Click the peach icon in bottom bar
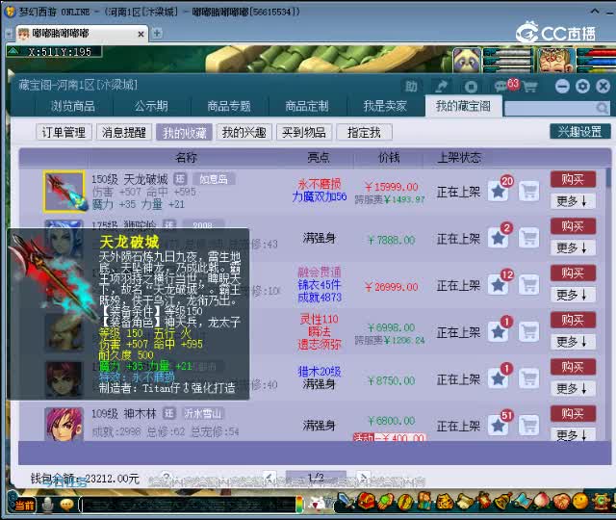The image size is (616, 520). pos(541,502)
